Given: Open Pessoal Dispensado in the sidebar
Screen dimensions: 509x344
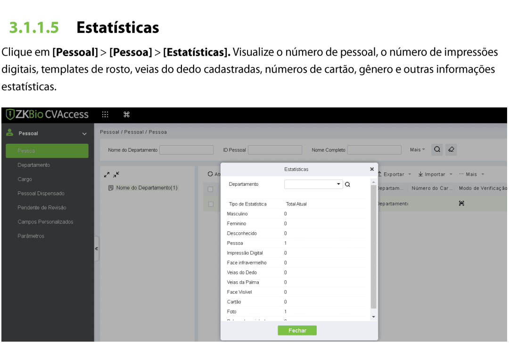Looking at the screenshot, I should coord(41,193).
